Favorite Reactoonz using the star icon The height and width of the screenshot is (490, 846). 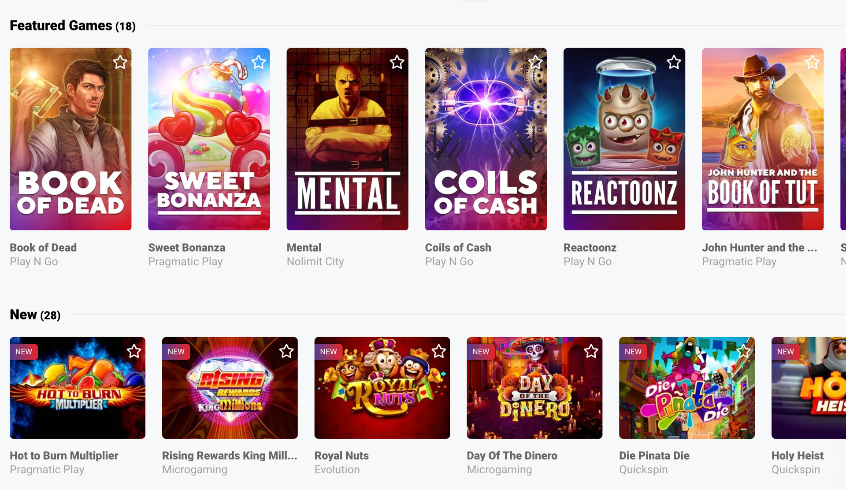673,62
